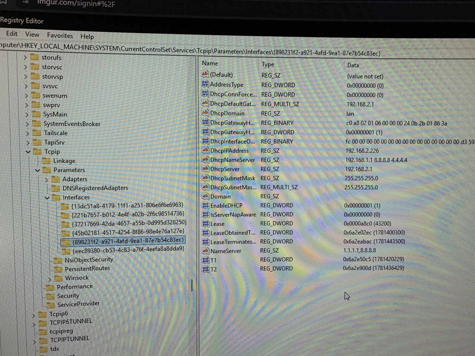
Task: Select the TCPIP6TUNNEL key
Action: [x=71, y=322]
